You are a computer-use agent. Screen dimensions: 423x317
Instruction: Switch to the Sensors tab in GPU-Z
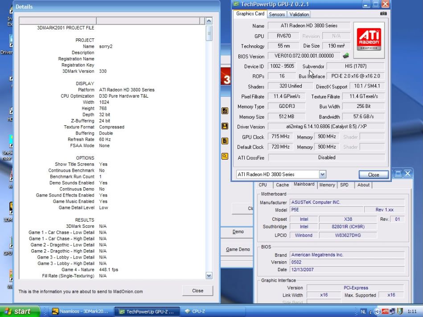[277, 14]
